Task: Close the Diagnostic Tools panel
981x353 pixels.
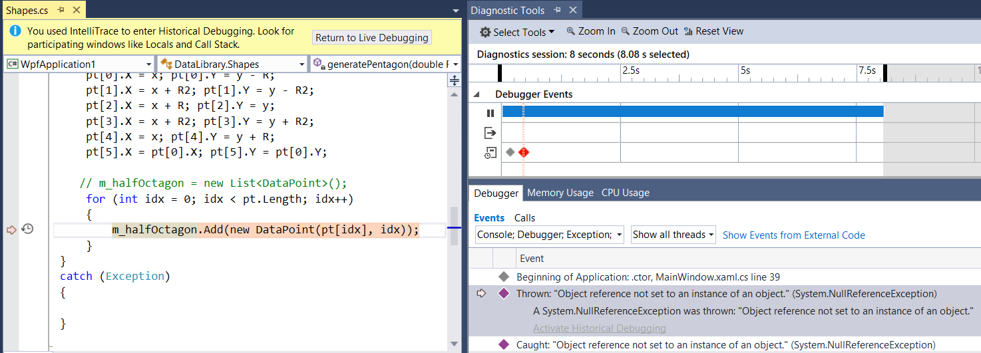Action: tap(572, 10)
